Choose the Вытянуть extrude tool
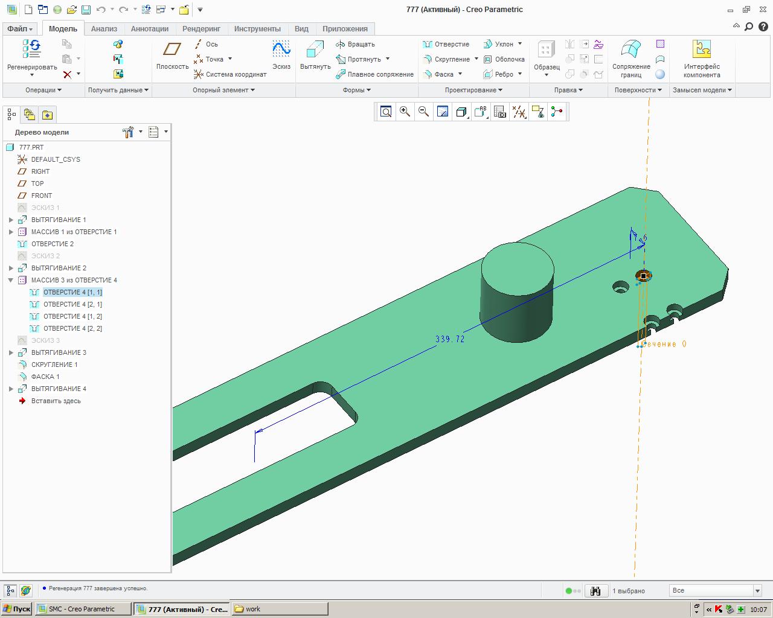The image size is (773, 618). click(x=315, y=48)
